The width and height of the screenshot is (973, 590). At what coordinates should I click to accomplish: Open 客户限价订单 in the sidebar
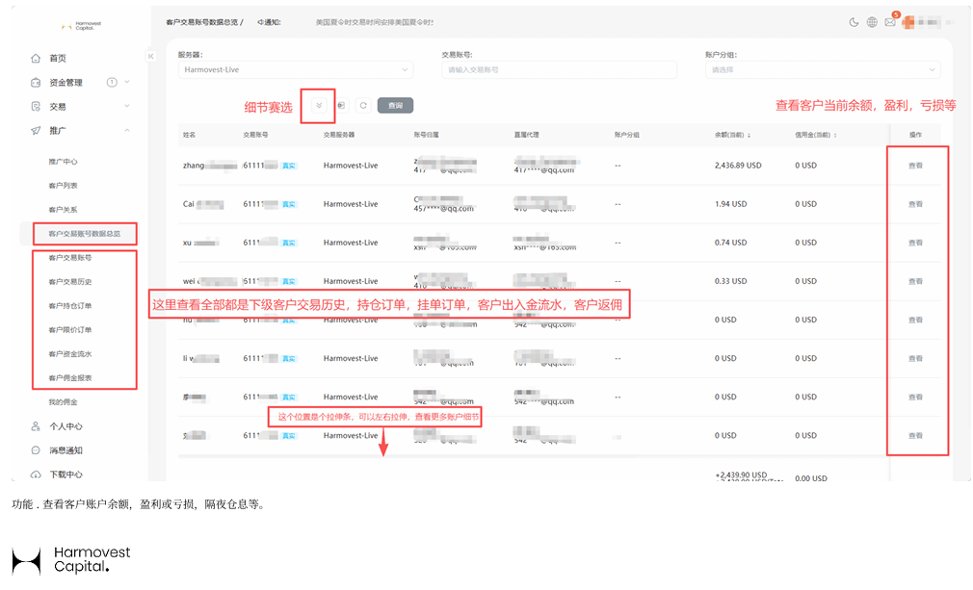click(x=70, y=330)
